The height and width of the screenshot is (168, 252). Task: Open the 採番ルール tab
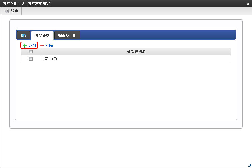pos(67,35)
